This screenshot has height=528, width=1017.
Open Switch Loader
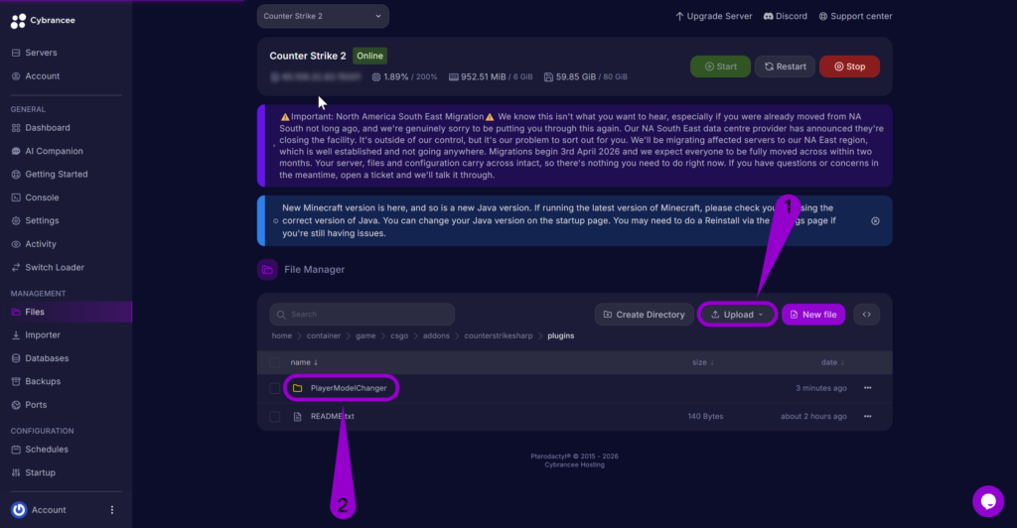[x=55, y=268]
